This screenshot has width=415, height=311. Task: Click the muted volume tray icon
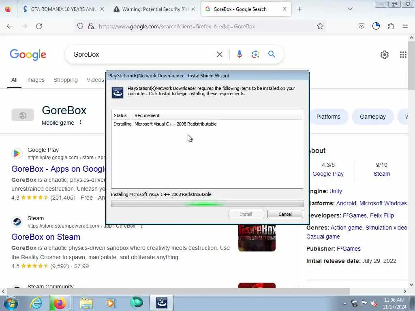pyautogui.click(x=374, y=304)
